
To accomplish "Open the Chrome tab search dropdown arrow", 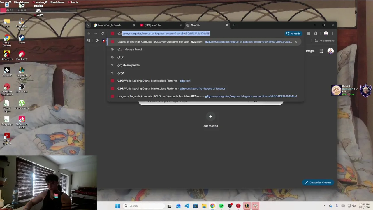I will [x=88, y=25].
